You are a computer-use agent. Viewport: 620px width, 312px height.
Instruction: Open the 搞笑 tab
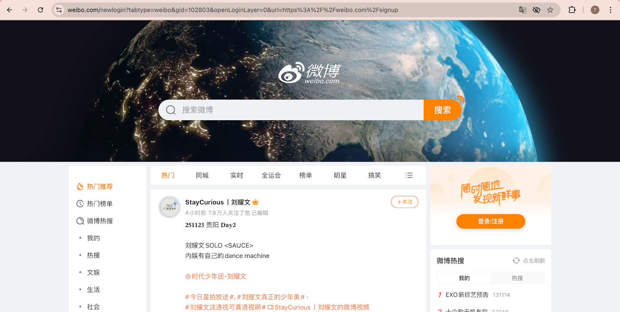375,176
